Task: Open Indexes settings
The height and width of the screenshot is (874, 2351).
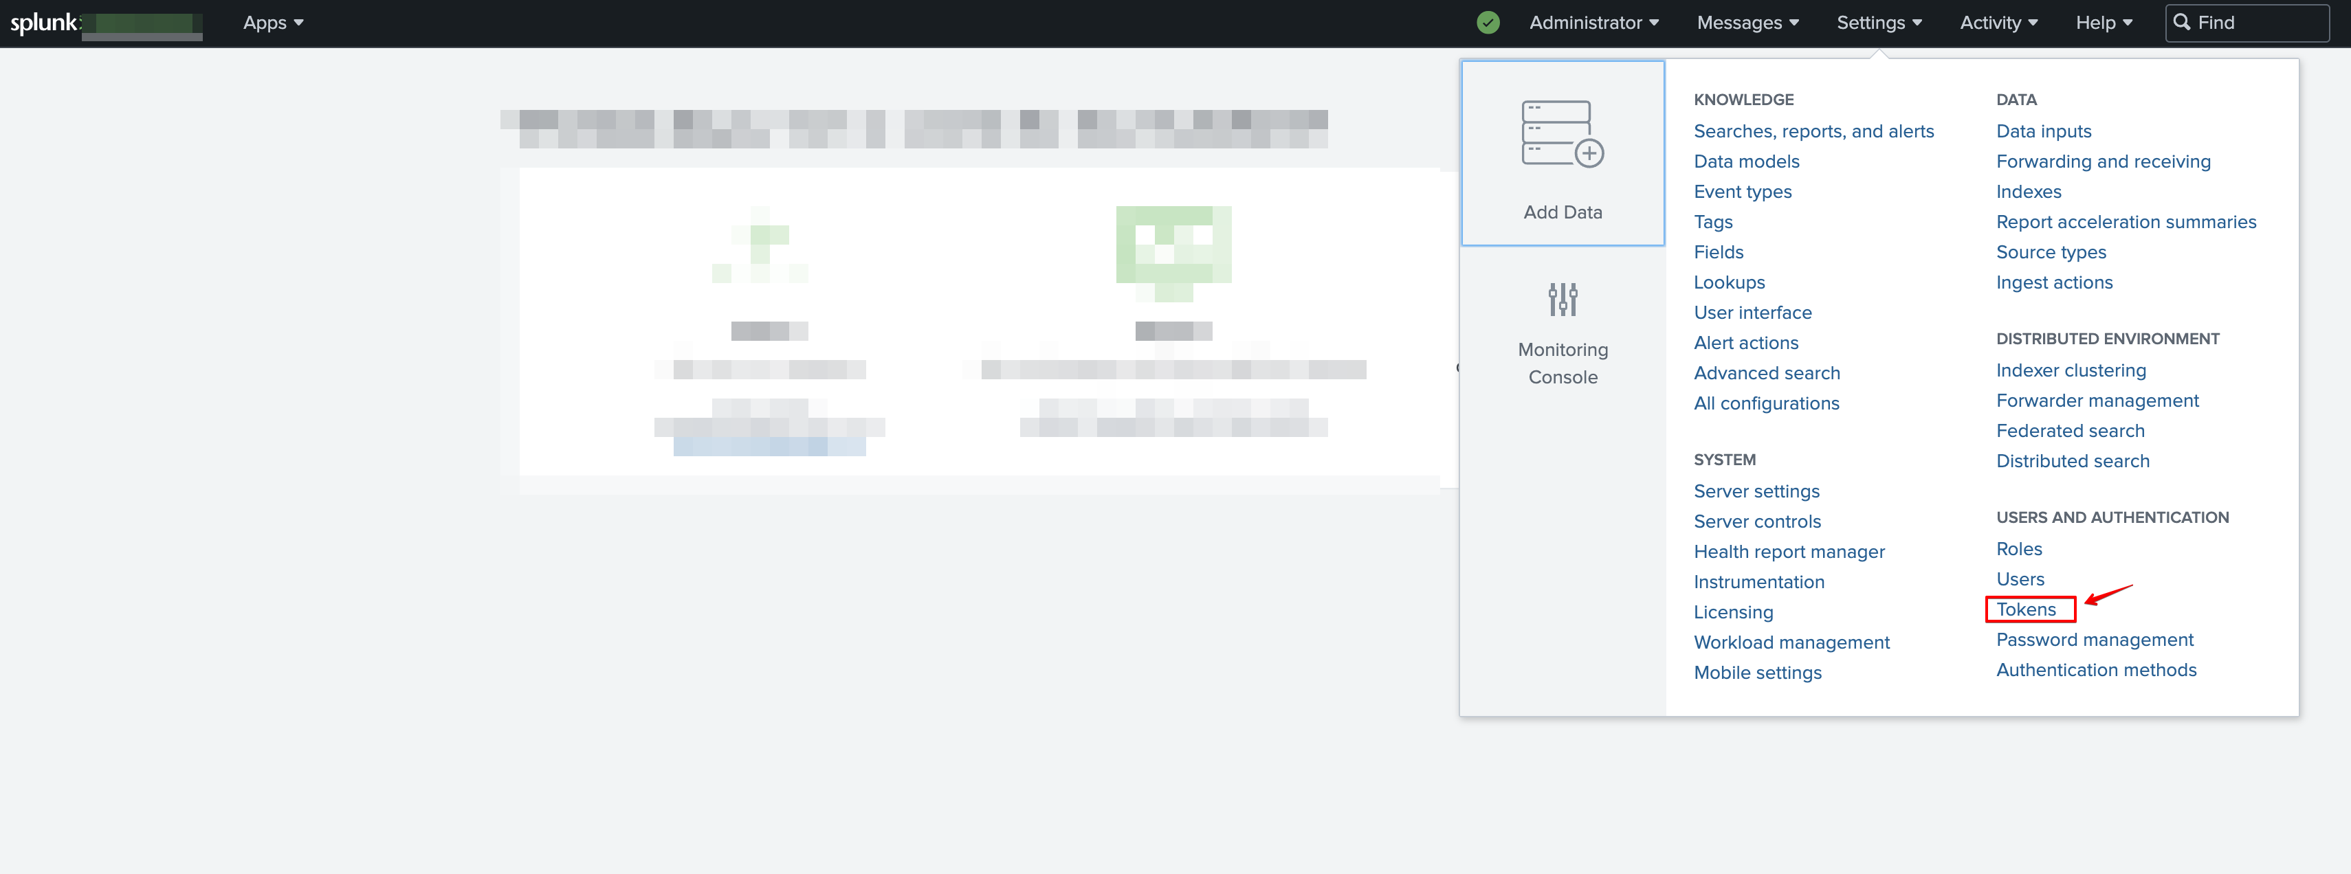Action: pyautogui.click(x=2028, y=192)
